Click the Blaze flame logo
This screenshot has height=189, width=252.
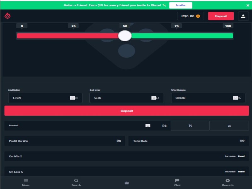point(8,16)
